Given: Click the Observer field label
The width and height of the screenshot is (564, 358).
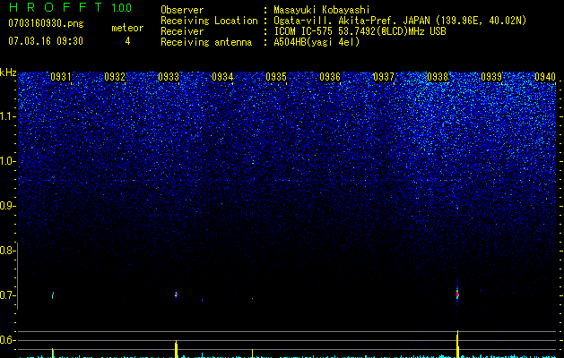Looking at the screenshot, I should pyautogui.click(x=182, y=10).
